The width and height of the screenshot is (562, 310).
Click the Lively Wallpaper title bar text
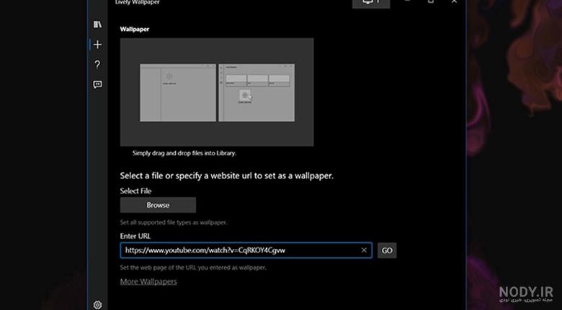[138, 2]
